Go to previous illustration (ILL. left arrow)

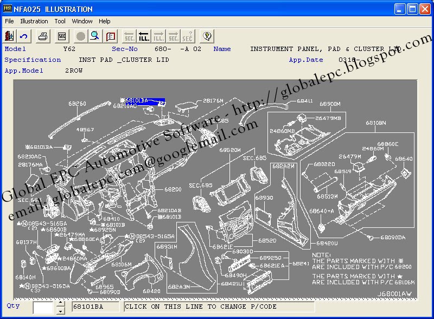tap(144, 36)
